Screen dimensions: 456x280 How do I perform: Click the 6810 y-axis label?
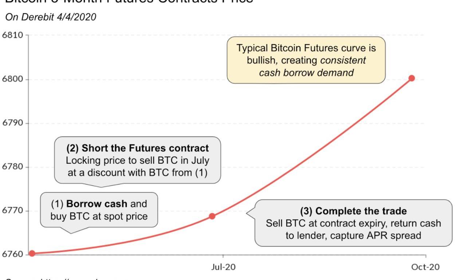pos(13,35)
